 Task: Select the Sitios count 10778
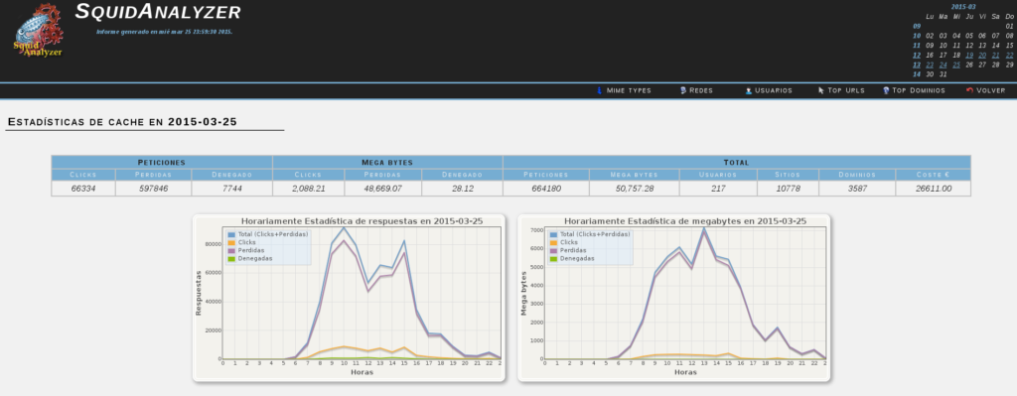click(x=788, y=189)
